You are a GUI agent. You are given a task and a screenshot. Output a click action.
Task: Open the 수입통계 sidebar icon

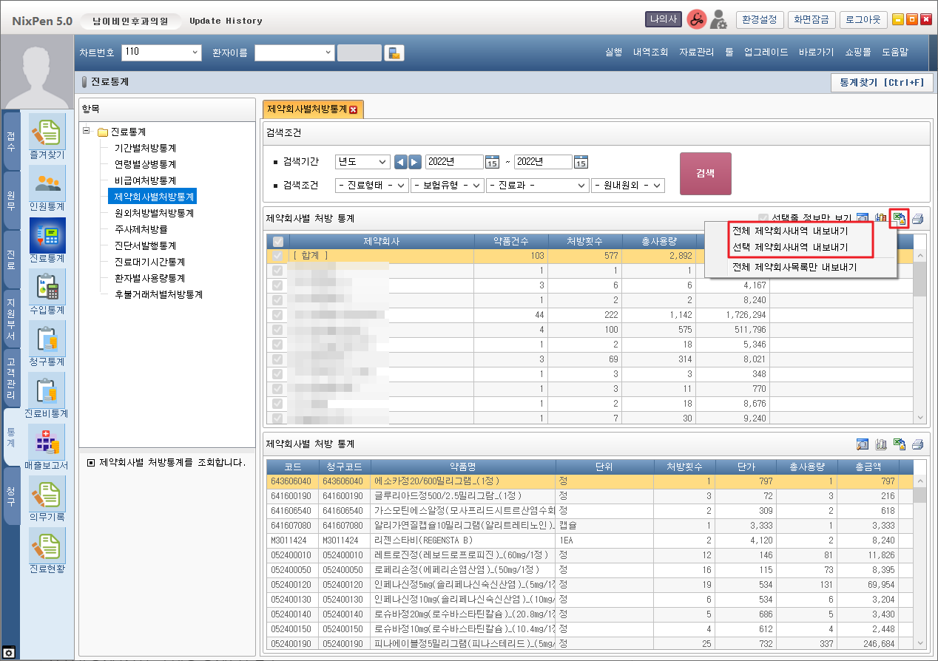coord(47,287)
